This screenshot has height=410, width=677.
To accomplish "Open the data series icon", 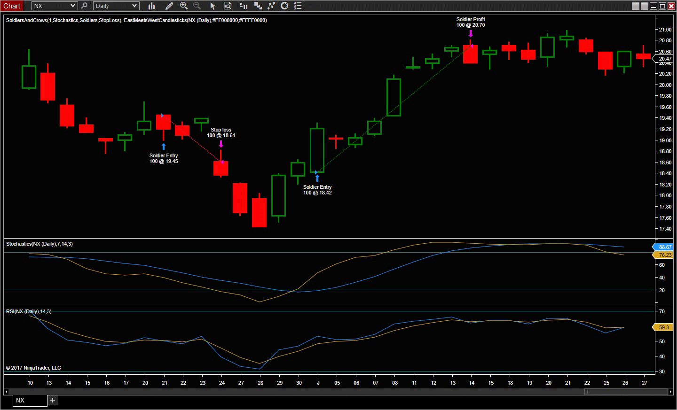I will point(243,6).
